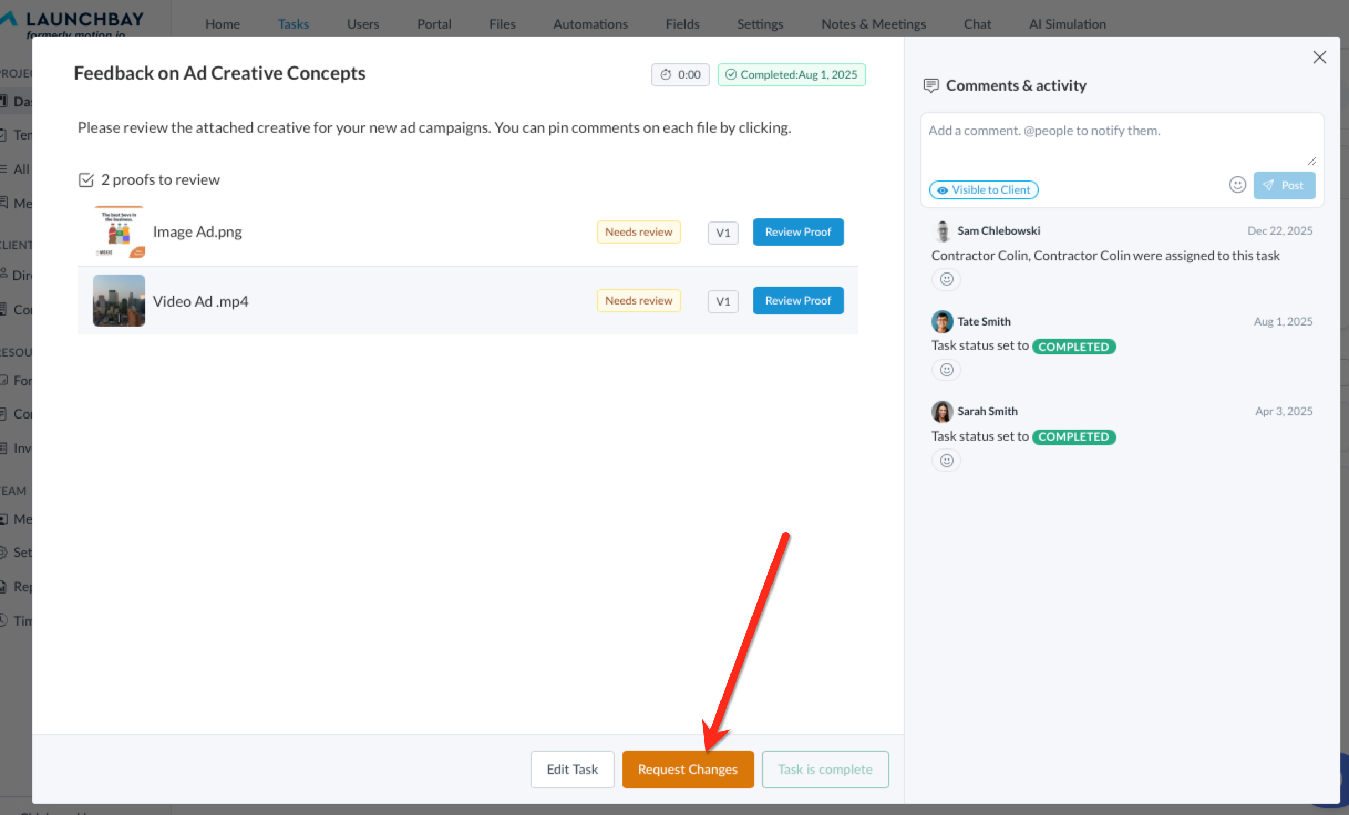The height and width of the screenshot is (815, 1349).
Task: Click Review Proof for Video Ad .mp4
Action: [797, 301]
